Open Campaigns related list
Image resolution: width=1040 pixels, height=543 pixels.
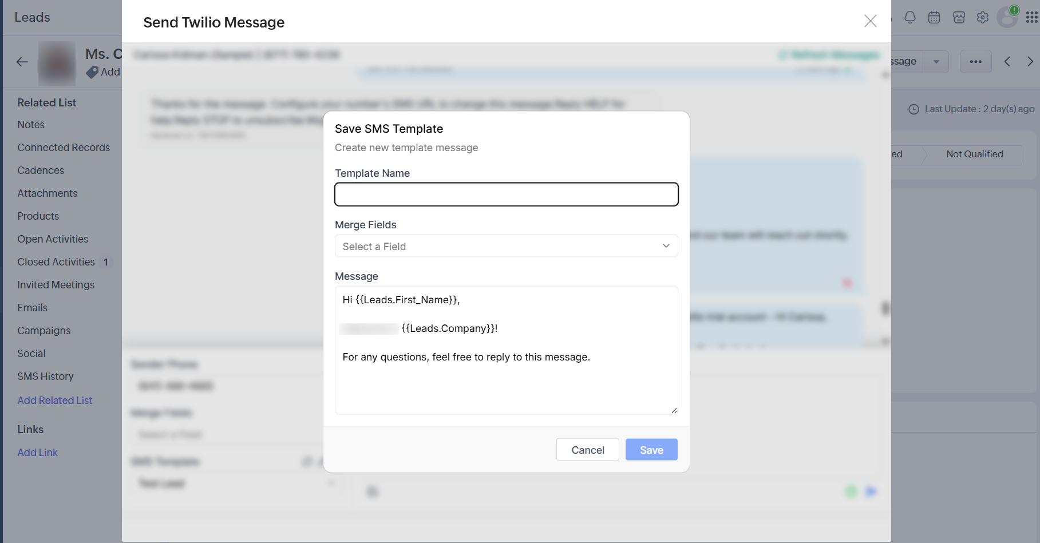[44, 331]
